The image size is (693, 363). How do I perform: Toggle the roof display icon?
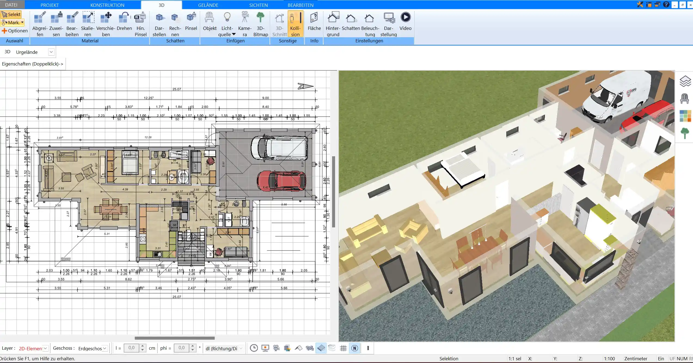pos(299,348)
